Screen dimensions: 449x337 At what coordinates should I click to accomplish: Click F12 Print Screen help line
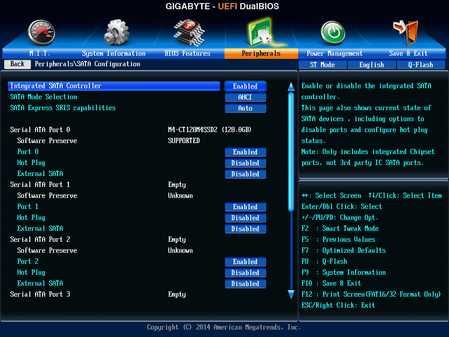pyautogui.click(x=371, y=294)
